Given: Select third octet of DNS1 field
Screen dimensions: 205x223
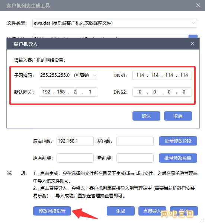Looking at the screenshot, I should pos(169,75).
